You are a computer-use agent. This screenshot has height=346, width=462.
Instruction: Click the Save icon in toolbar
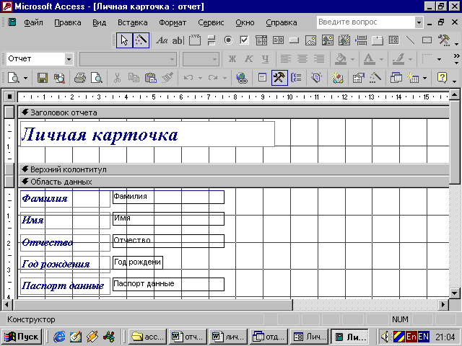pos(43,77)
